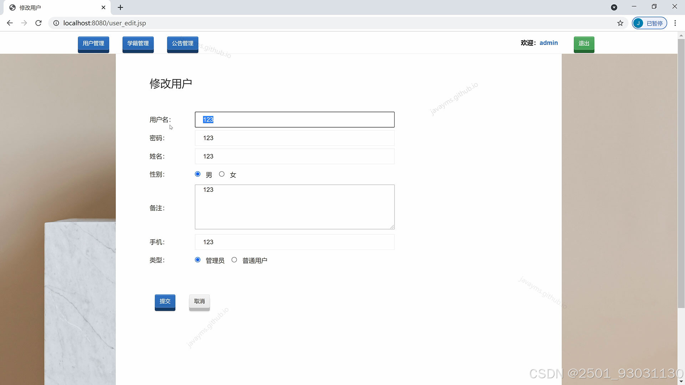This screenshot has width=685, height=385.
Task: Open 用户管理 navigation menu
Action: 93,44
